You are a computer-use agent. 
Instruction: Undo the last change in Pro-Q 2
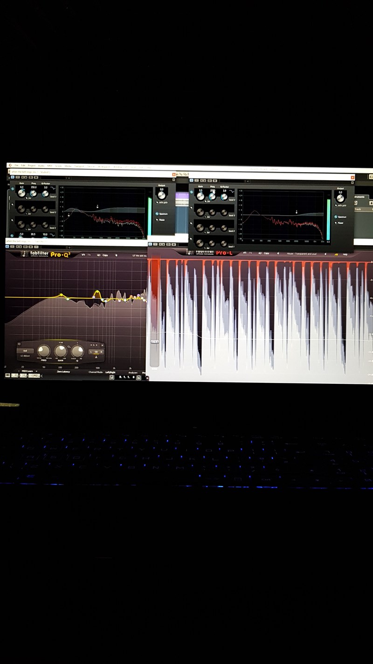(83, 255)
